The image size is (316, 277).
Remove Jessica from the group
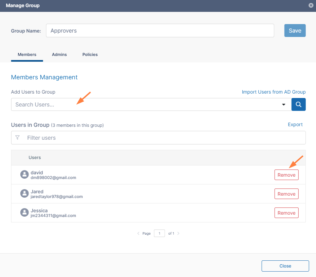click(286, 213)
